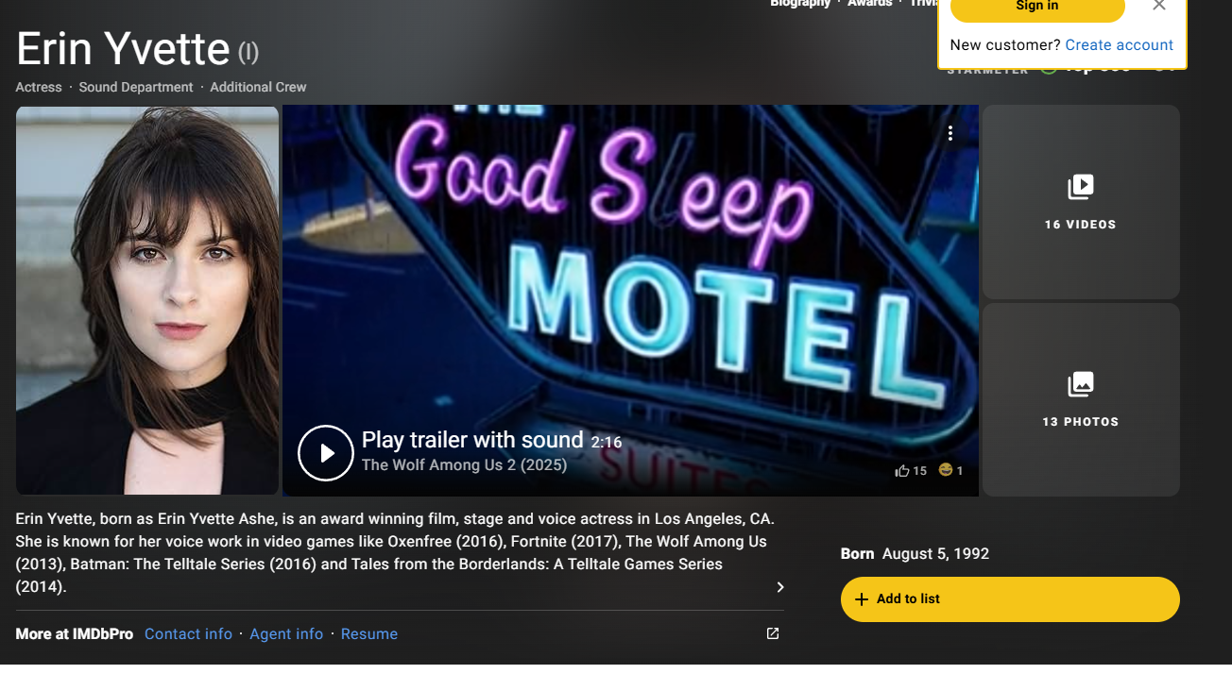Open the 13 Photos gallery tile
Viewport: 1232px width, 674px height.
click(x=1081, y=399)
